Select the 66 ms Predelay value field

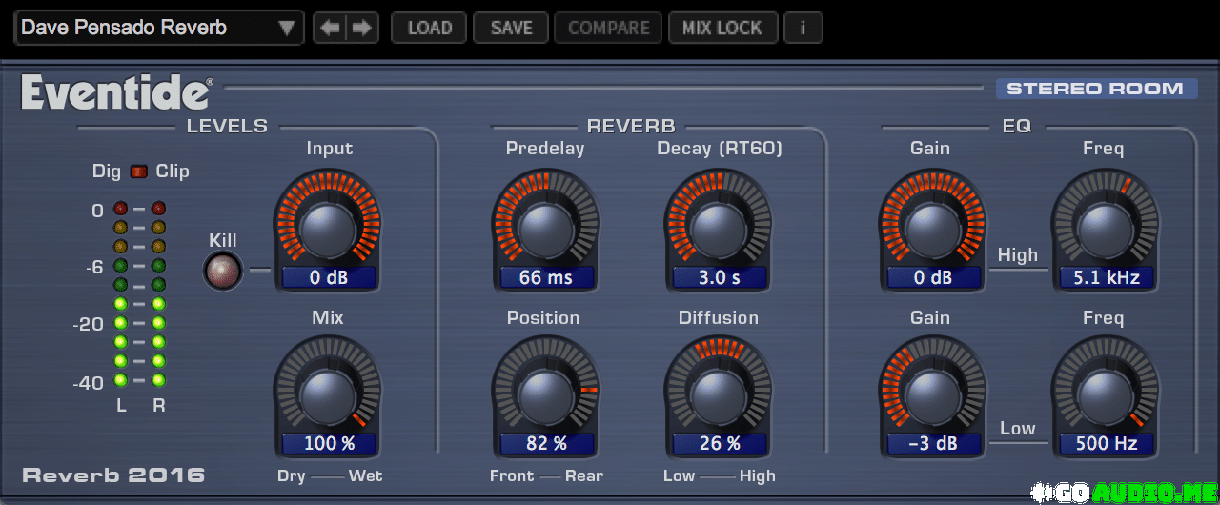click(x=546, y=278)
